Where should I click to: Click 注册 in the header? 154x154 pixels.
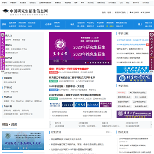click(x=109, y=12)
